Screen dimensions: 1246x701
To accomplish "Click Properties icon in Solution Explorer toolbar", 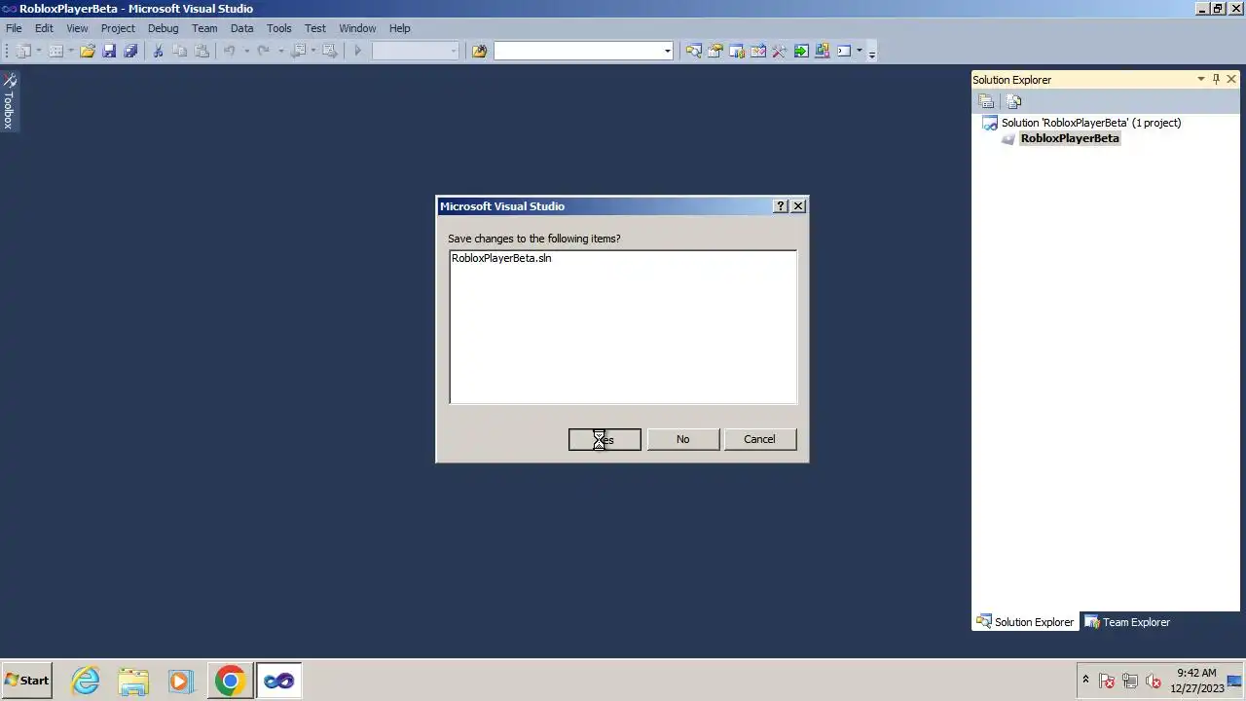I will 986,101.
